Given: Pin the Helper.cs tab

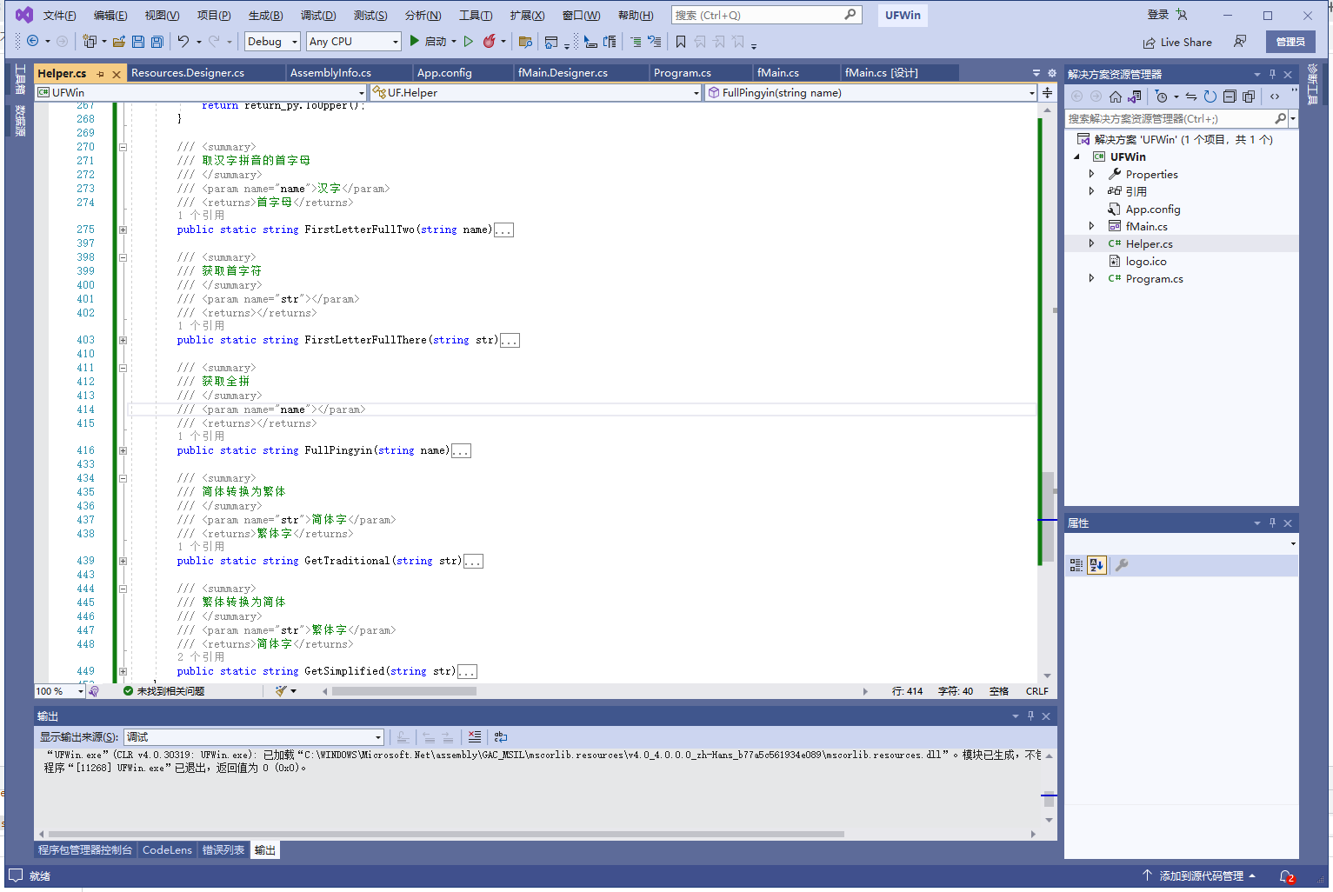Looking at the screenshot, I should click(x=101, y=74).
